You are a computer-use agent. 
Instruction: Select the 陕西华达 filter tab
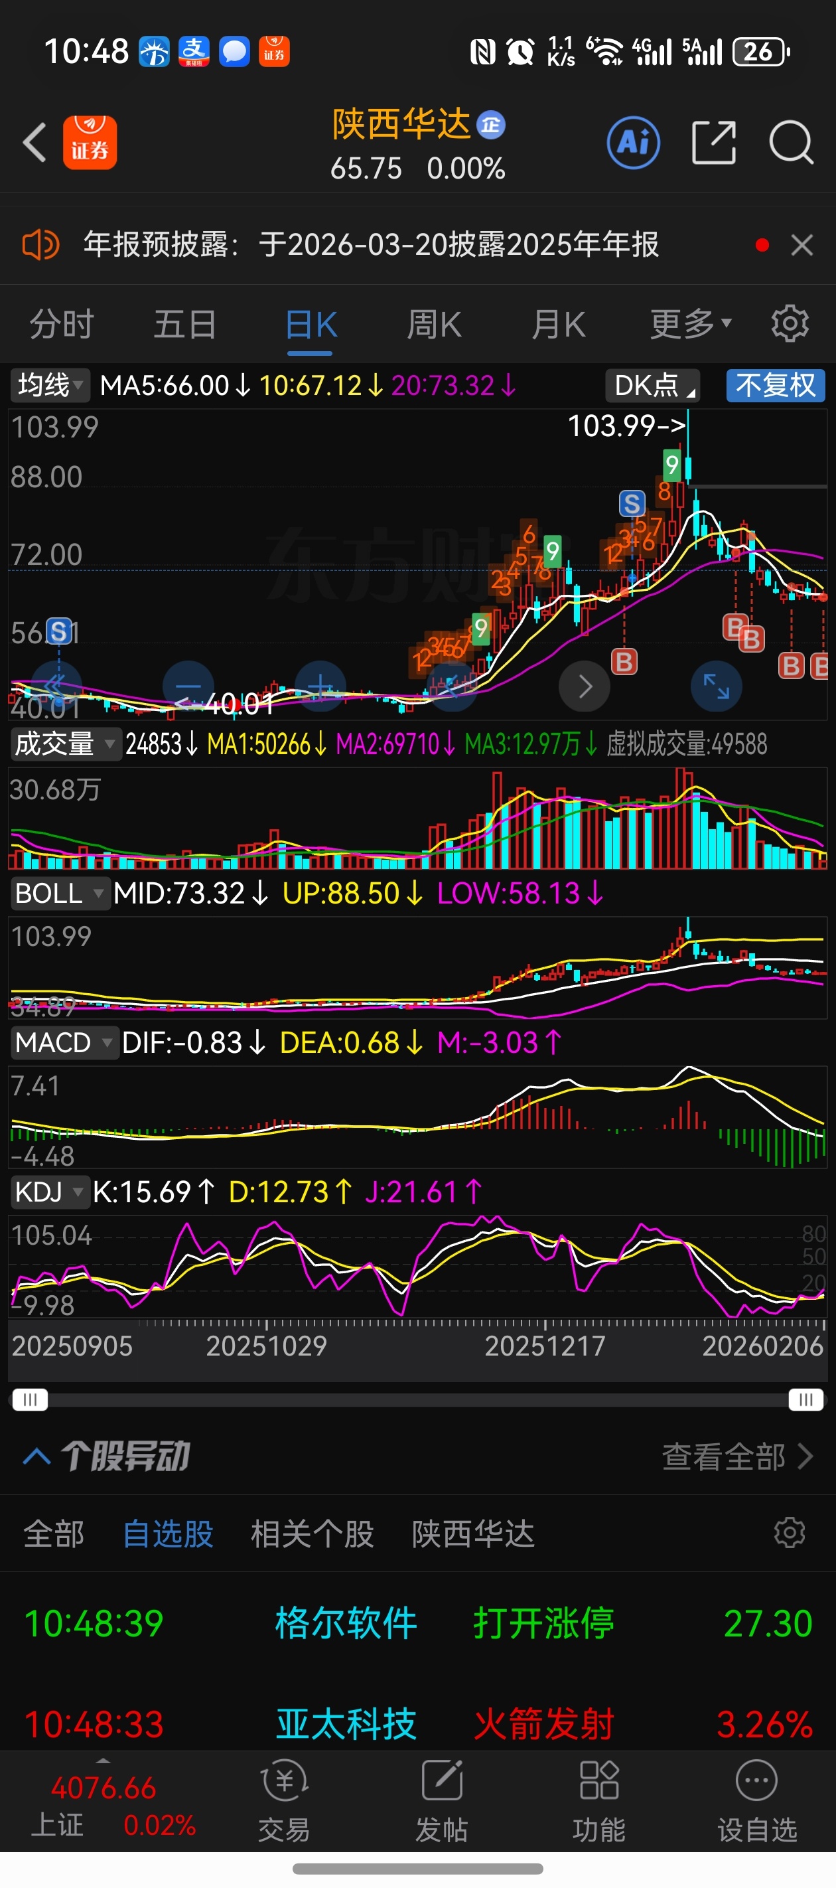click(473, 1534)
